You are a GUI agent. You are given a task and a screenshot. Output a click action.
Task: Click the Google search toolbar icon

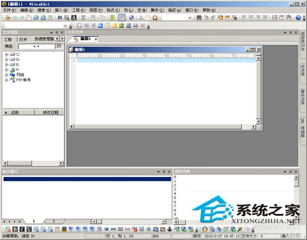[79, 26]
